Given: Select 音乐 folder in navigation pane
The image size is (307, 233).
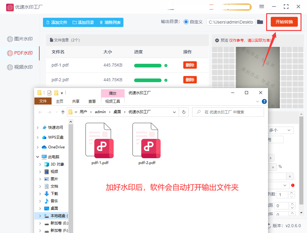Looking at the screenshot, I should [51, 201].
